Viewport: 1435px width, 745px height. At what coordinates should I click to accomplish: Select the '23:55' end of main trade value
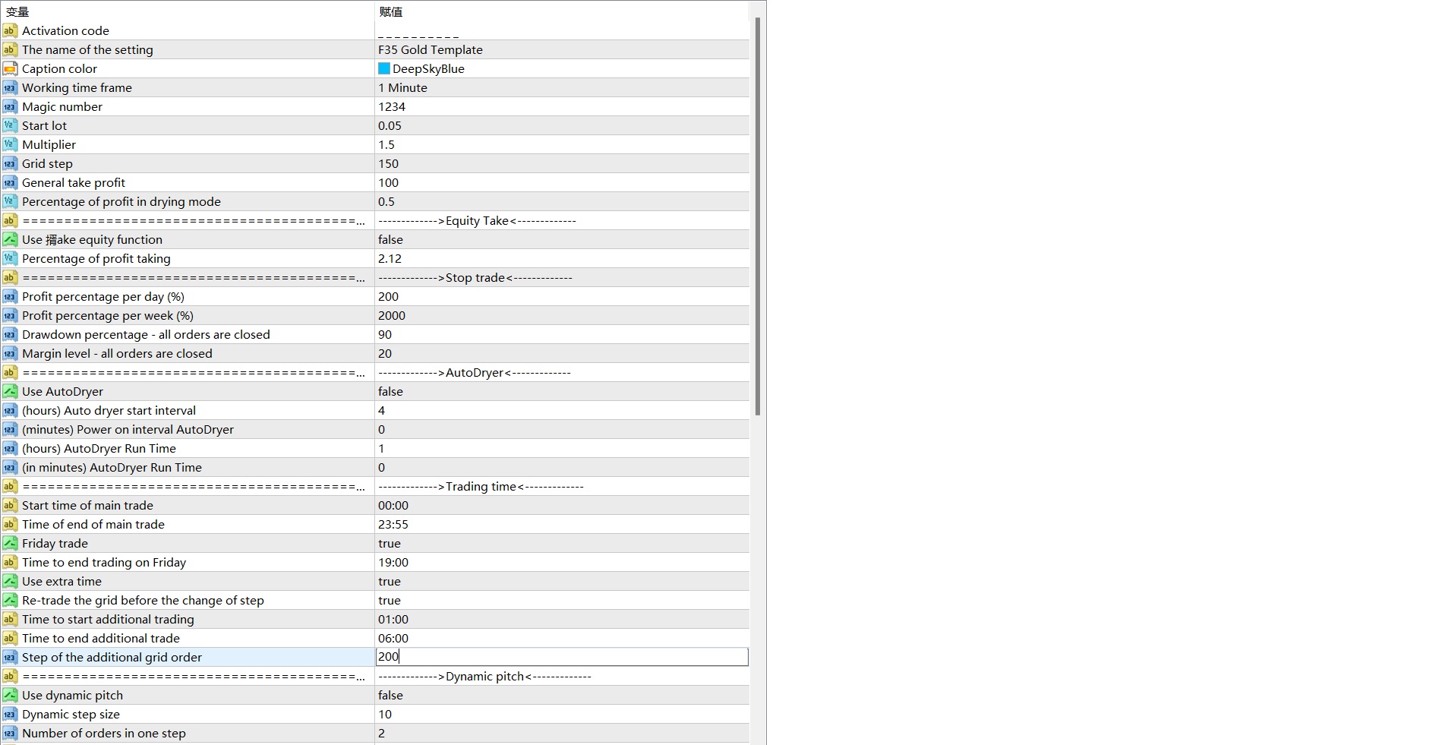[x=393, y=524]
